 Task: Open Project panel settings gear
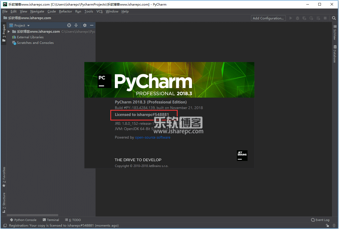(85, 25)
